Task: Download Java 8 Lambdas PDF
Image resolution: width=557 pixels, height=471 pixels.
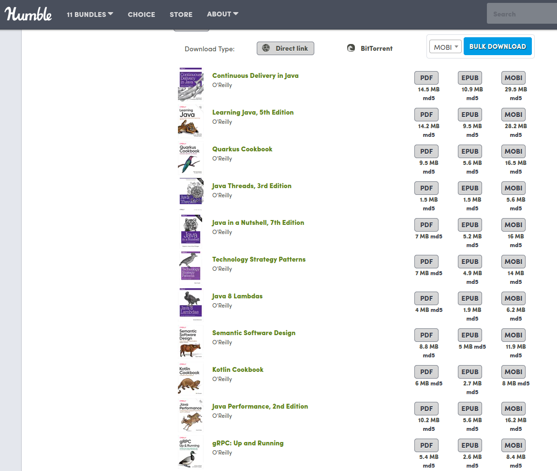Action: point(426,298)
